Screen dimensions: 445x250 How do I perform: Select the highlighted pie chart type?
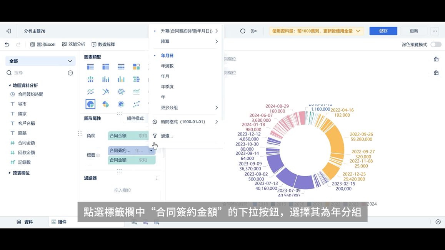90,104
